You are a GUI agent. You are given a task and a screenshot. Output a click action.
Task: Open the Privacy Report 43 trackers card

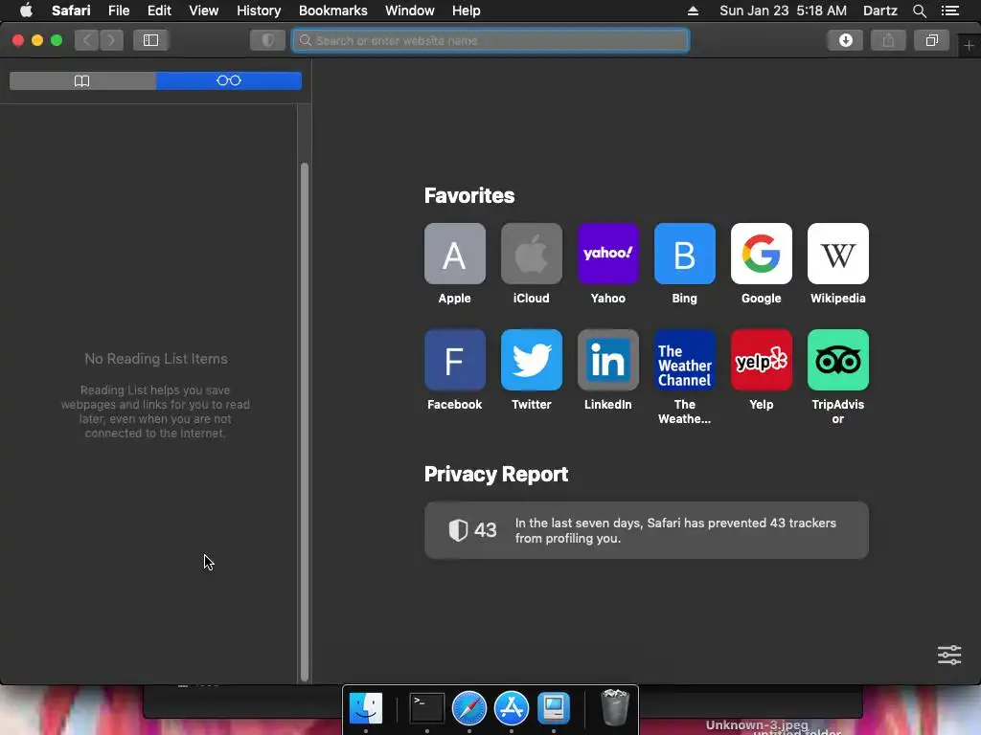tap(647, 530)
